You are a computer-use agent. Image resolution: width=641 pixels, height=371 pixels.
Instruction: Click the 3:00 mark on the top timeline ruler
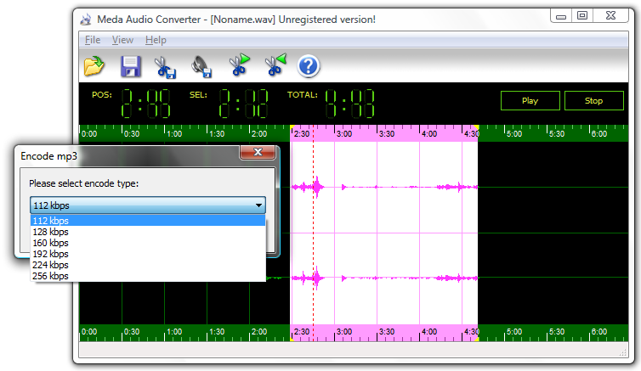pos(344,134)
